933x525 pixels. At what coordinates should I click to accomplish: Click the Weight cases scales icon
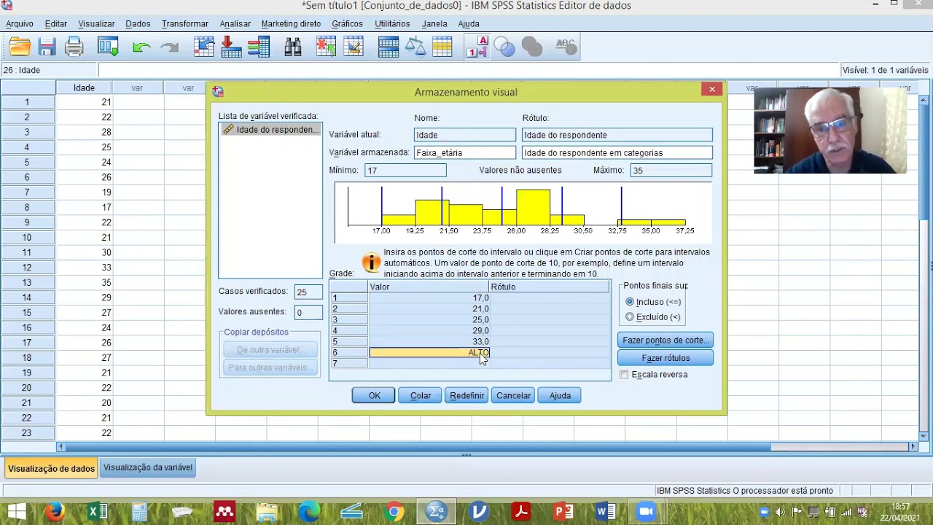[x=415, y=47]
